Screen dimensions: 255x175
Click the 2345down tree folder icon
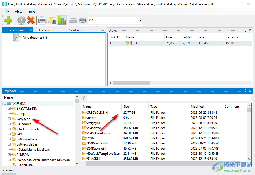[x=14, y=124]
